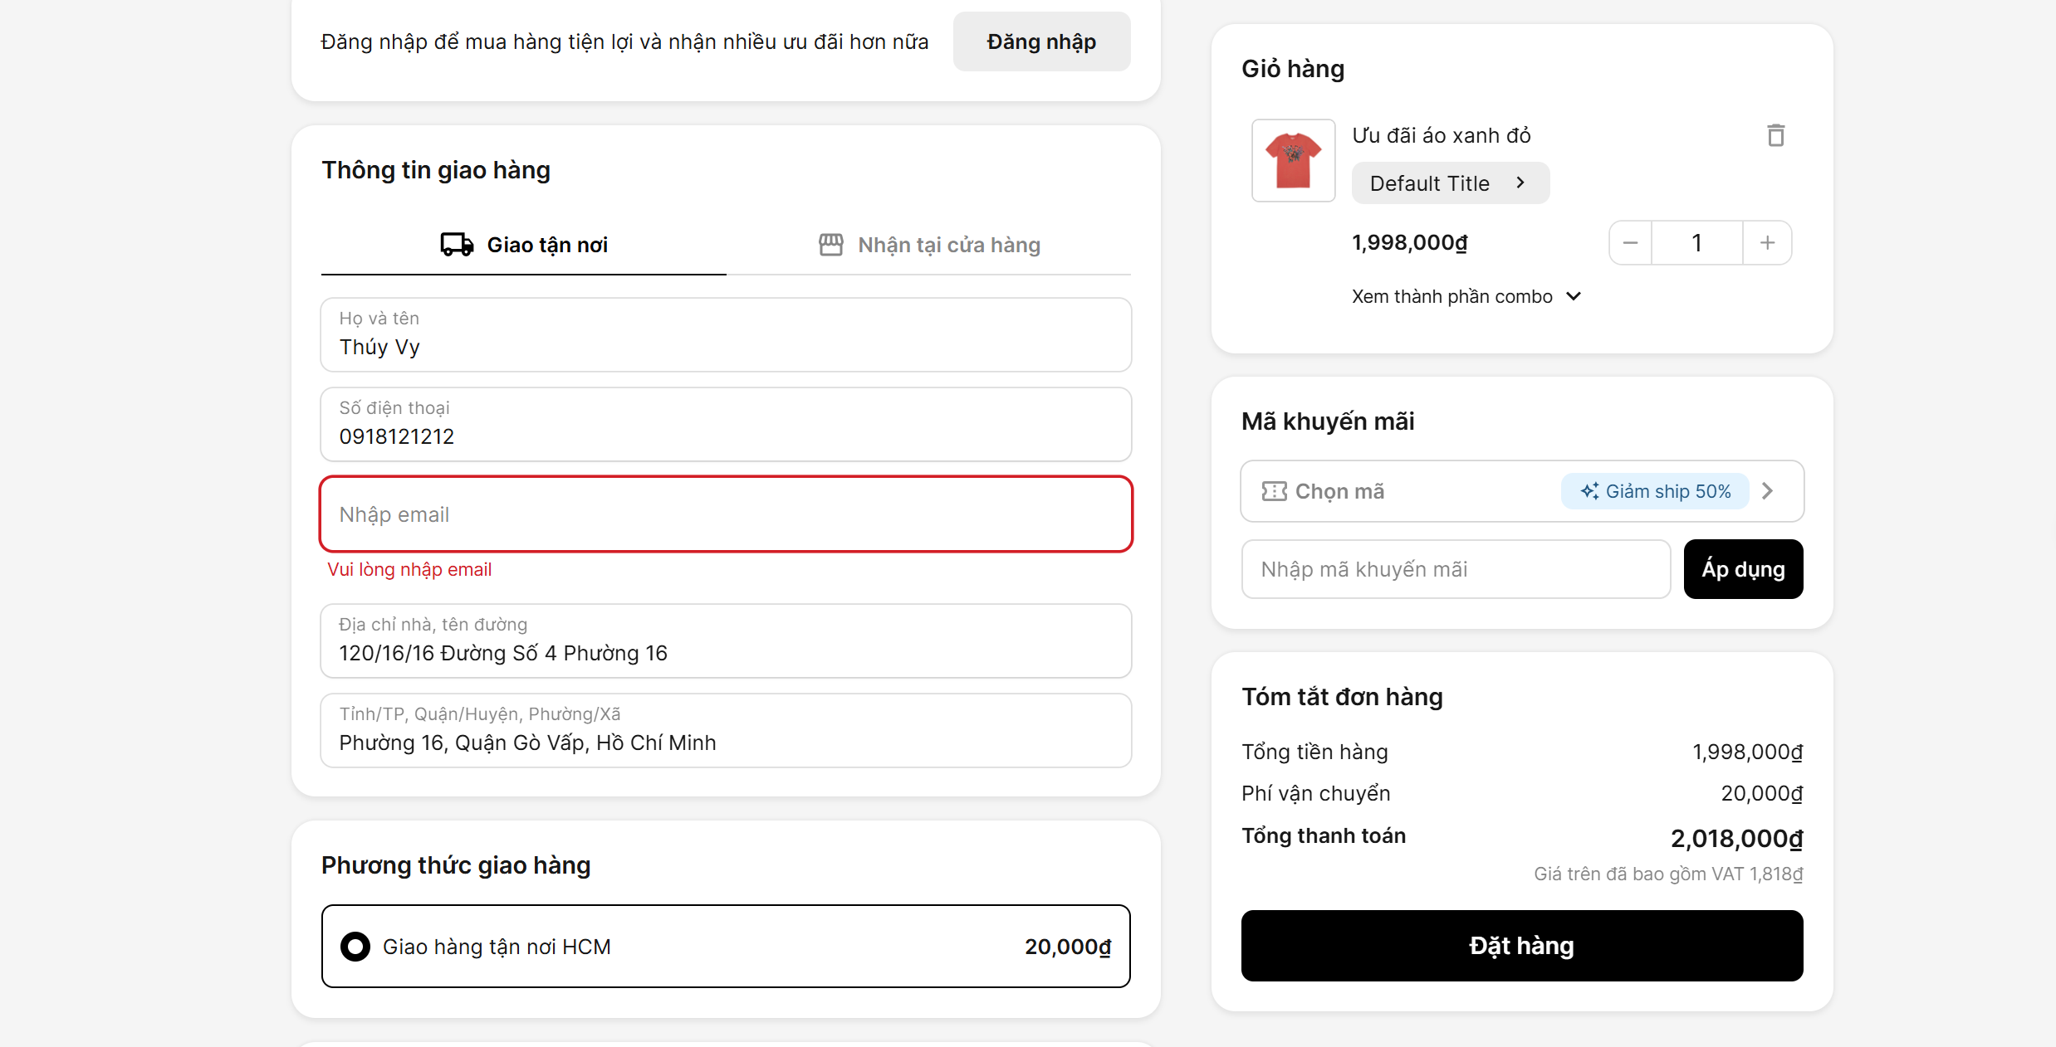This screenshot has width=2056, height=1047.
Task: Click the Giảm ship 50% badge
Action: click(1655, 491)
